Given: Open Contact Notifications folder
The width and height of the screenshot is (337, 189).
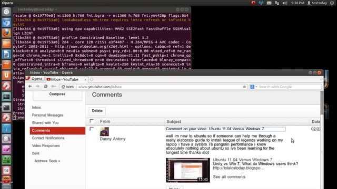Looking at the screenshot, I should (48, 138).
